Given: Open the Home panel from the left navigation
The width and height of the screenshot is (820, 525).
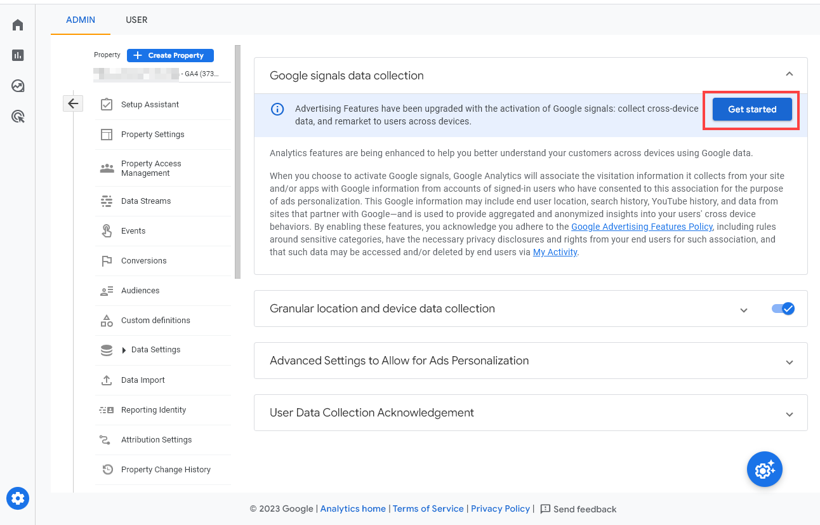Looking at the screenshot, I should 18,24.
